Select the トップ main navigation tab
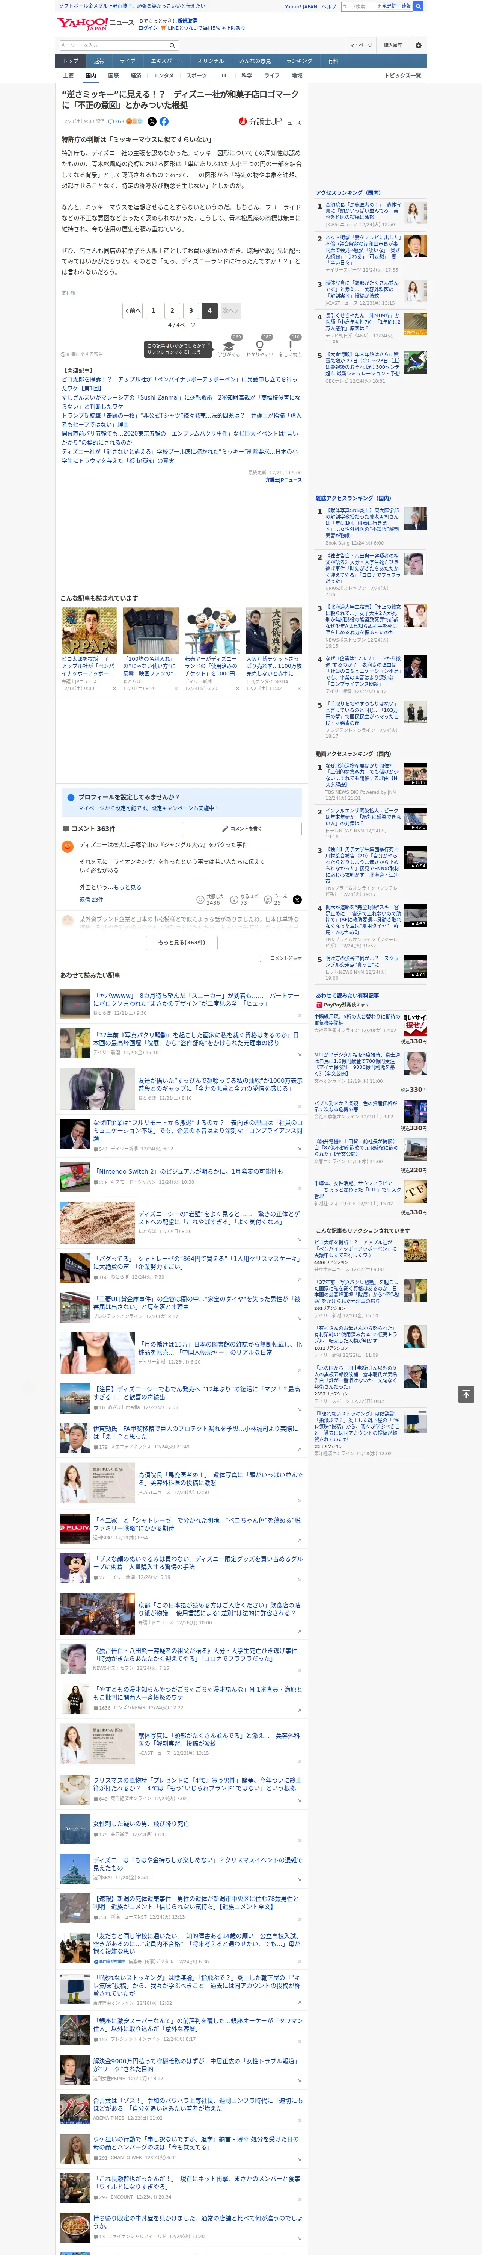Viewport: 482px width, 2255px height. point(71,61)
